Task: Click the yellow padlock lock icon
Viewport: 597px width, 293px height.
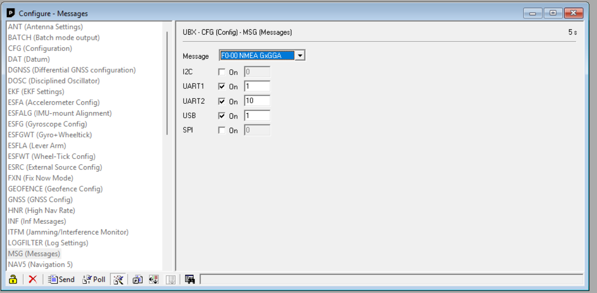Action: point(13,279)
